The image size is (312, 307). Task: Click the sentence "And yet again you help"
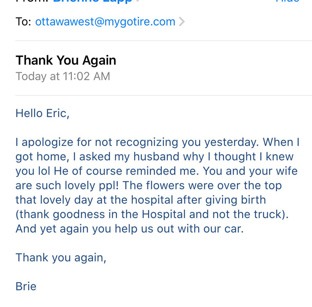[129, 229]
